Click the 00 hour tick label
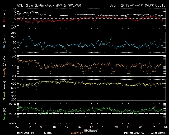The height and width of the screenshot is (135, 169). 141,127
